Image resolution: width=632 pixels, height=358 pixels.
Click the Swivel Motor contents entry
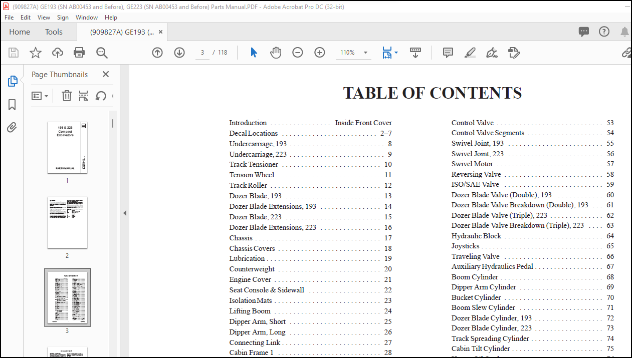click(533, 164)
